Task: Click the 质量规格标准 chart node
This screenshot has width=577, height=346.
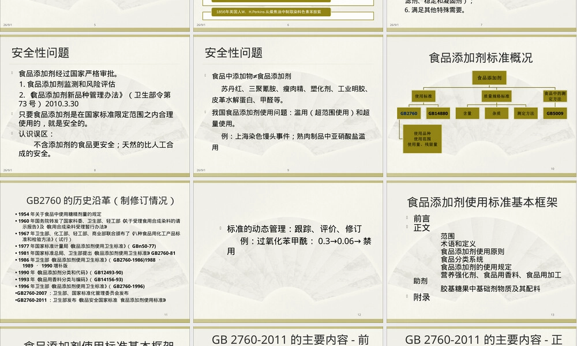Action: click(496, 96)
